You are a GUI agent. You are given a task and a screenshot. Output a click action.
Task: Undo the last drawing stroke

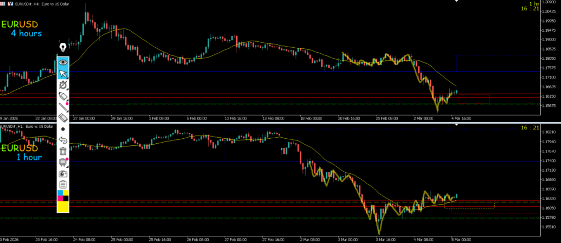[x=63, y=140]
